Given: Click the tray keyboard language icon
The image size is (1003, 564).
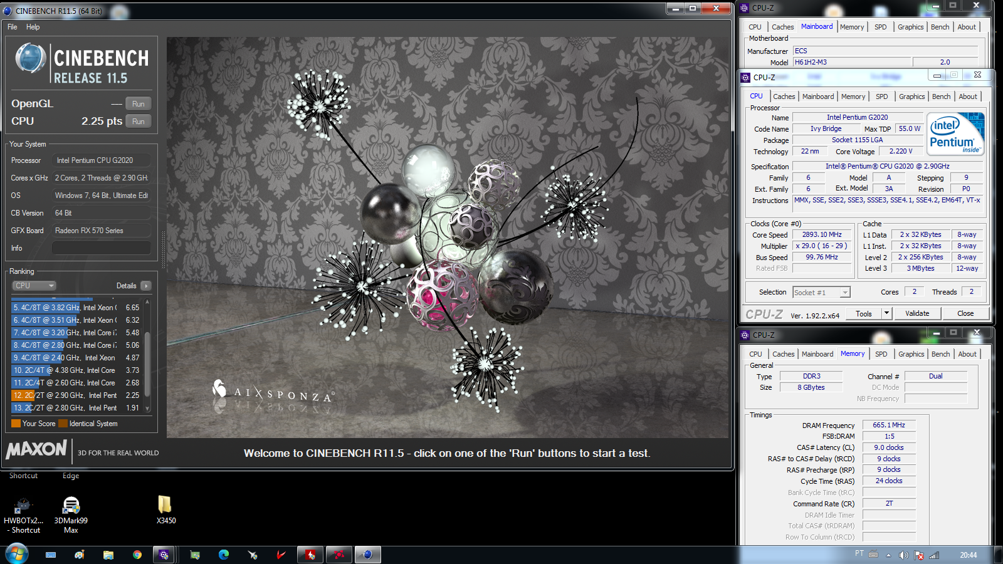Looking at the screenshot, I should pyautogui.click(x=873, y=554).
